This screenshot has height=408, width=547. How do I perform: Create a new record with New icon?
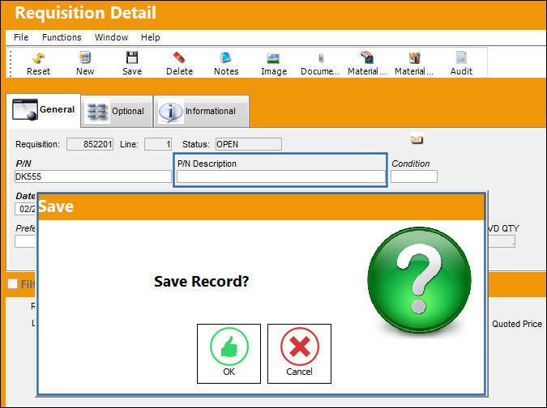(x=85, y=63)
